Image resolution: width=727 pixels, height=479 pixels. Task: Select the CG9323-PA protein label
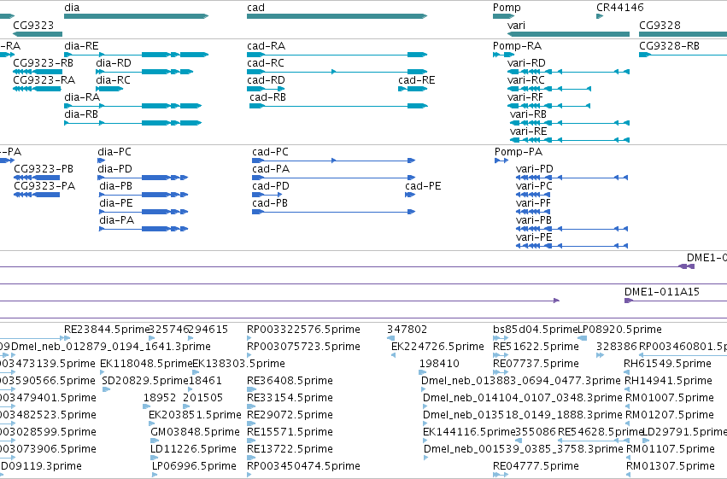(x=44, y=186)
